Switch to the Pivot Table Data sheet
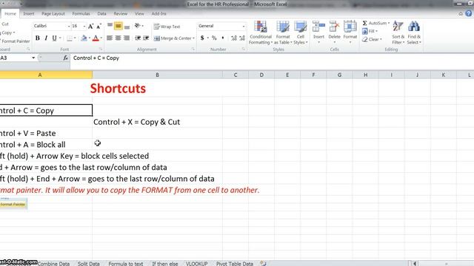This screenshot has width=474, height=266. click(235, 263)
